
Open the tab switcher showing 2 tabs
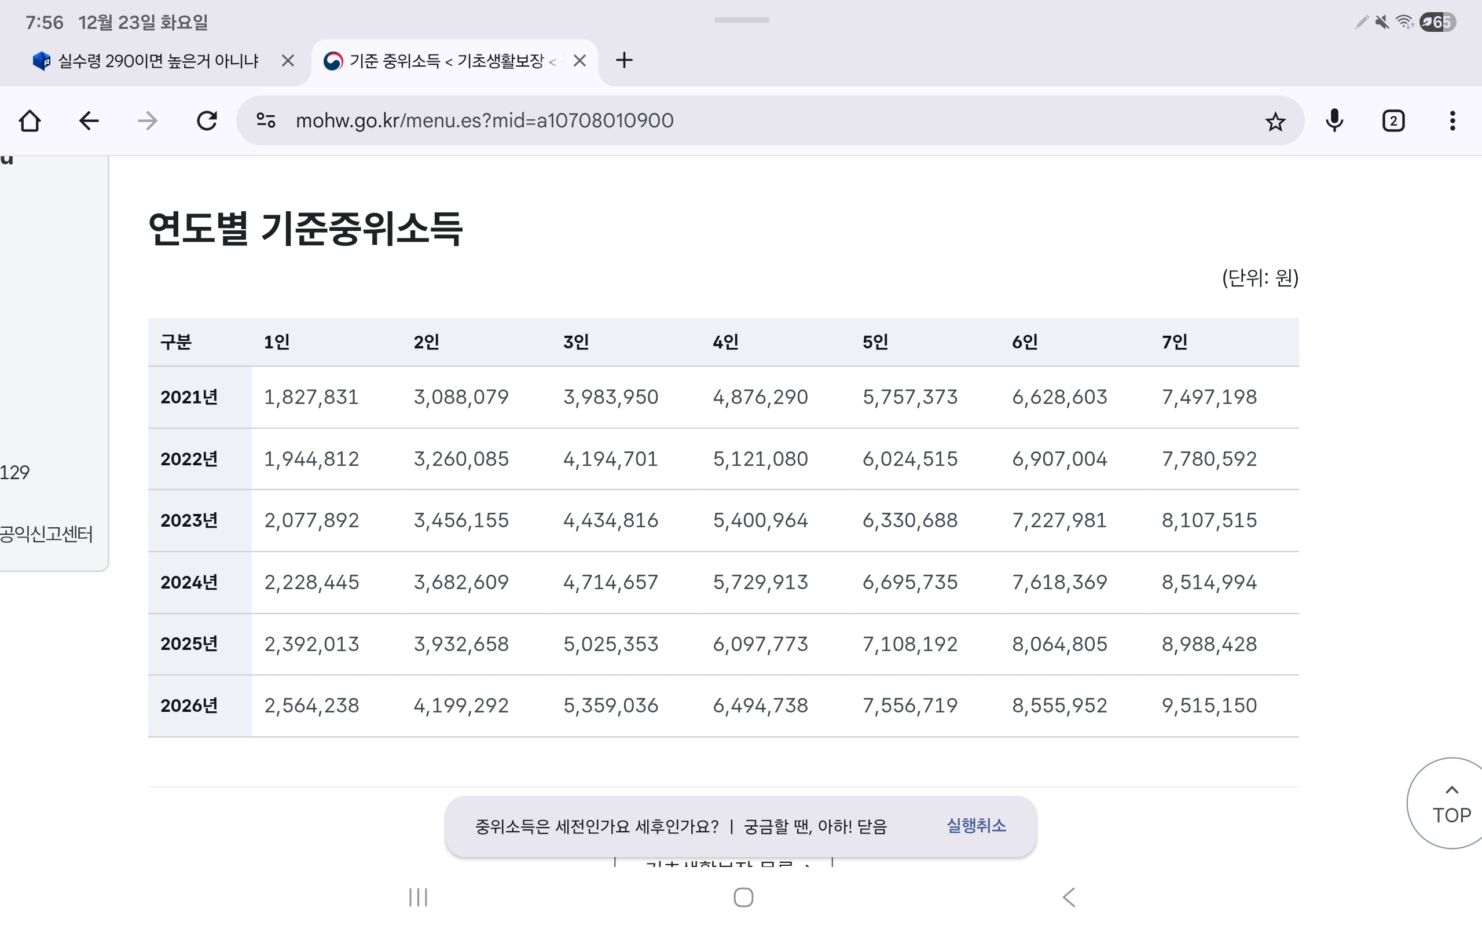point(1393,120)
